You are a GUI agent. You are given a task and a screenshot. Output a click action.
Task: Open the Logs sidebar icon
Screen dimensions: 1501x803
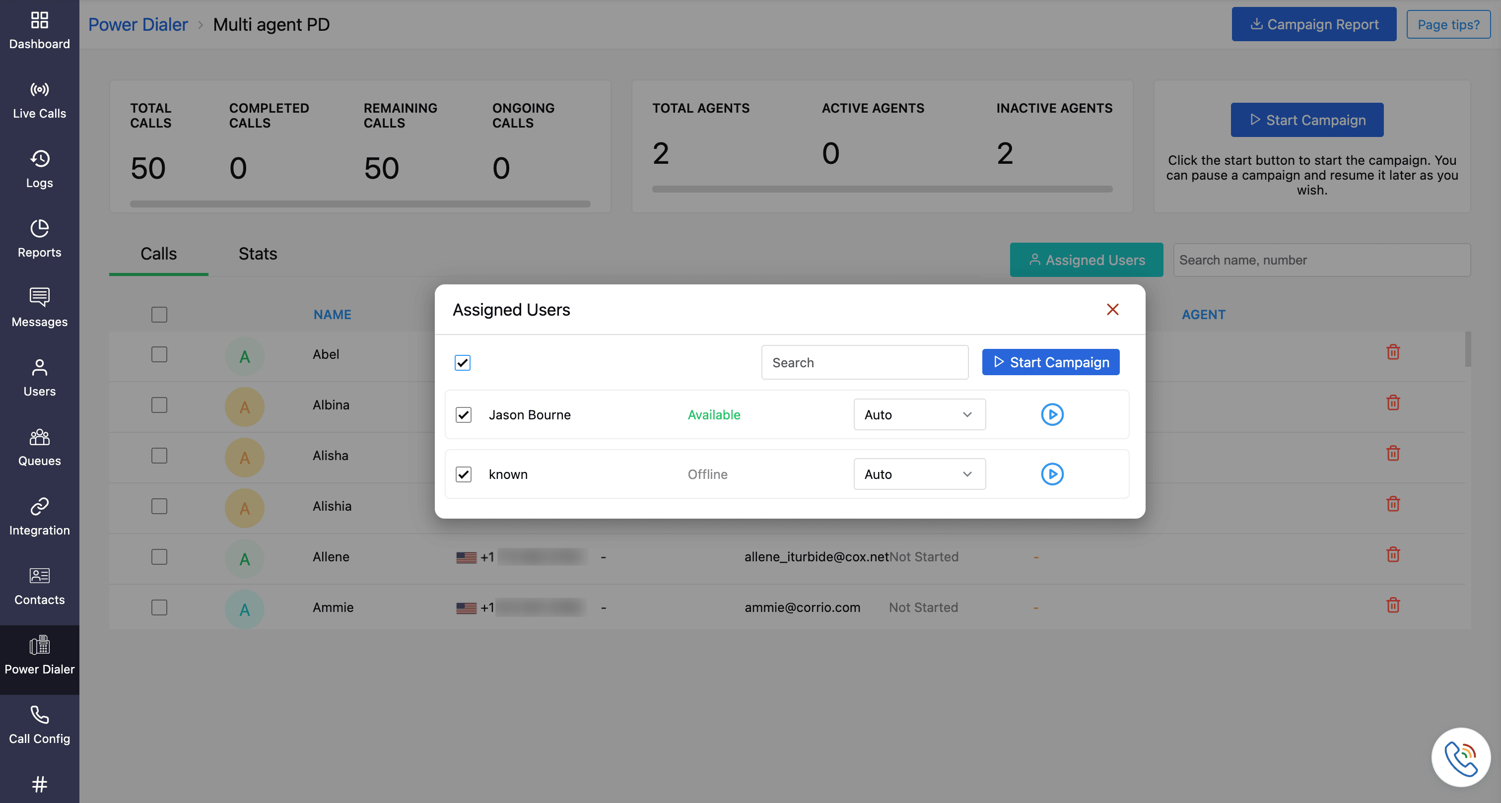coord(39,170)
